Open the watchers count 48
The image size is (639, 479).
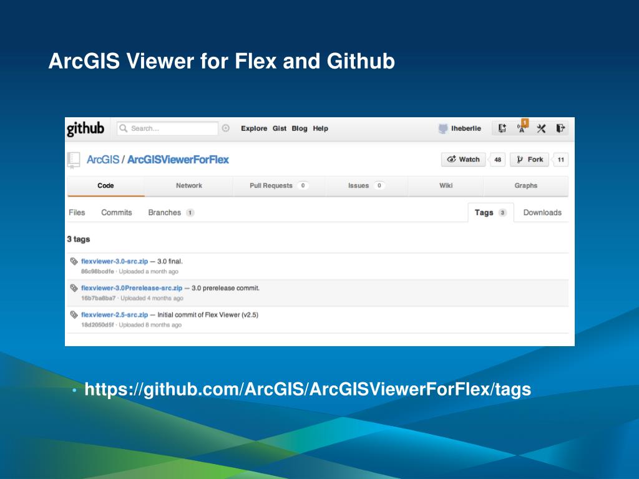click(x=497, y=160)
